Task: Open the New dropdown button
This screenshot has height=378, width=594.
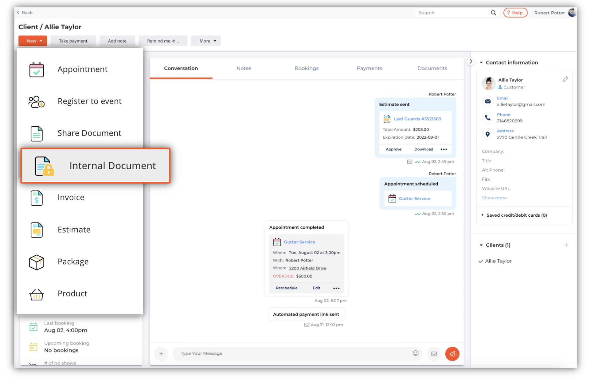Action: coord(33,41)
